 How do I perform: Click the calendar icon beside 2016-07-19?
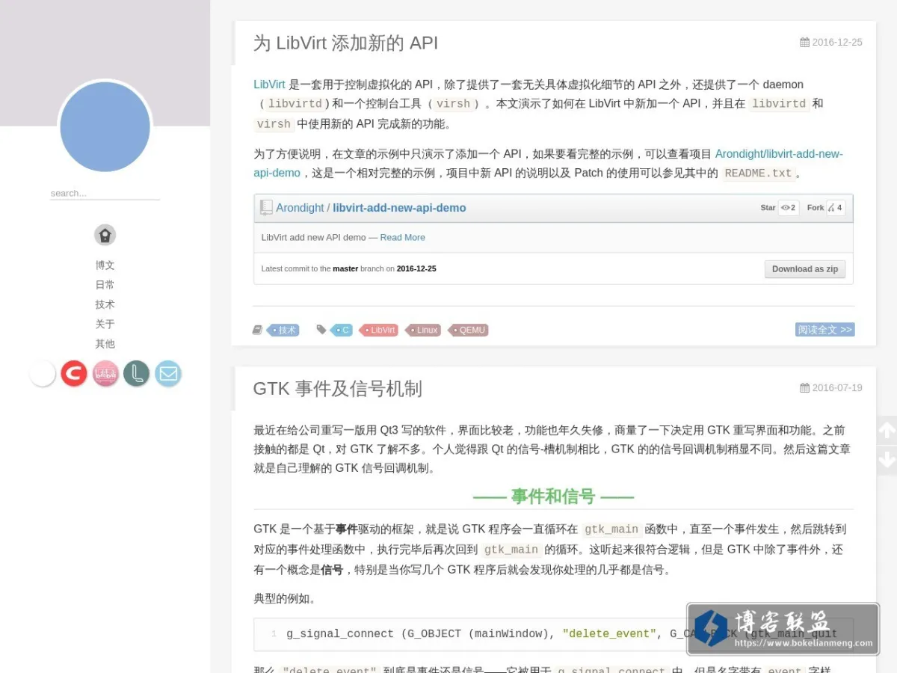click(804, 388)
